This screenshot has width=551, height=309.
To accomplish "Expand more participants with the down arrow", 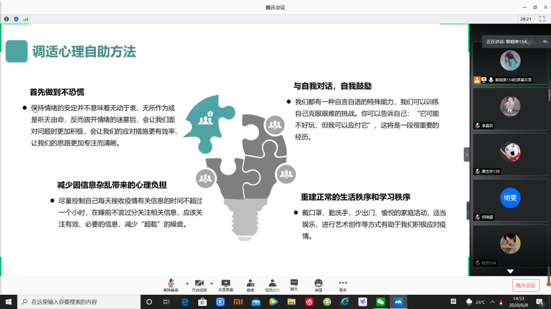I will 509,271.
